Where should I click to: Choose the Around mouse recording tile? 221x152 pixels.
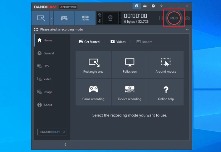pos(166,65)
